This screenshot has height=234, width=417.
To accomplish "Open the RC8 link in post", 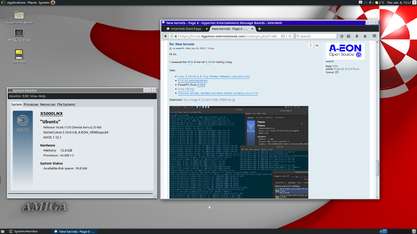I will pos(190,62).
